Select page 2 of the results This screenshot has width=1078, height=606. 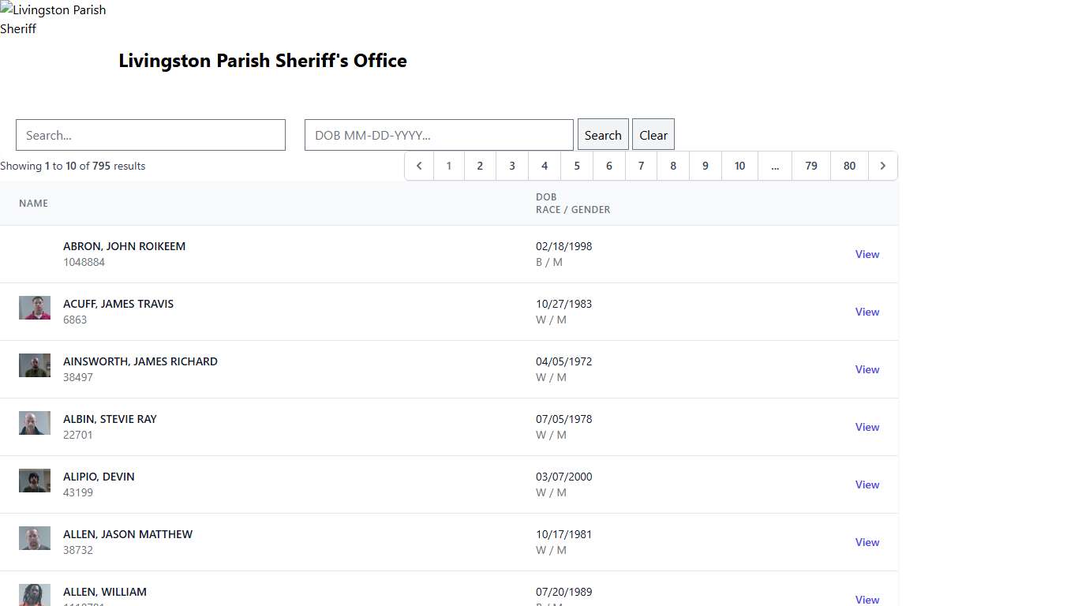tap(480, 166)
